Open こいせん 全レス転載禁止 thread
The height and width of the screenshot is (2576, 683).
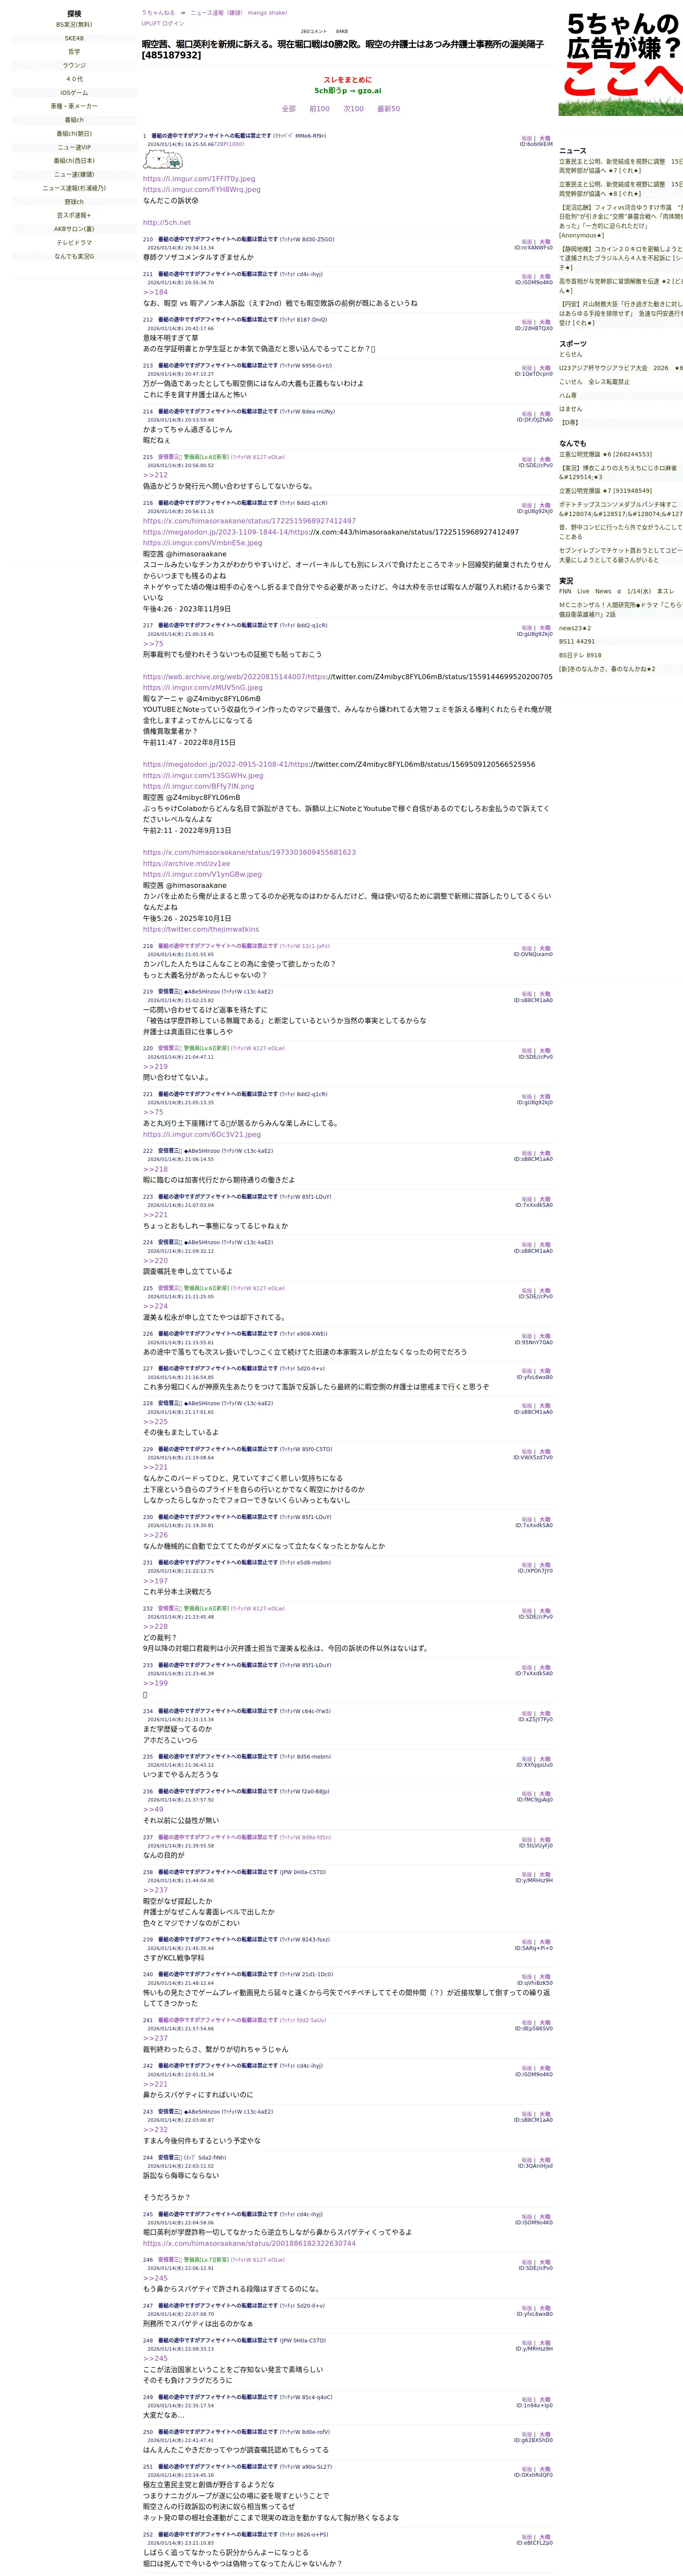(594, 382)
